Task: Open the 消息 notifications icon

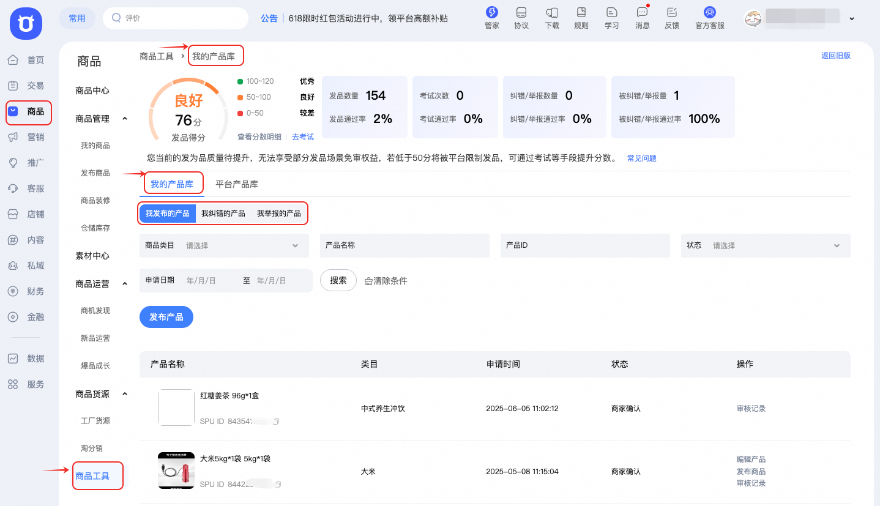Action: pyautogui.click(x=642, y=12)
